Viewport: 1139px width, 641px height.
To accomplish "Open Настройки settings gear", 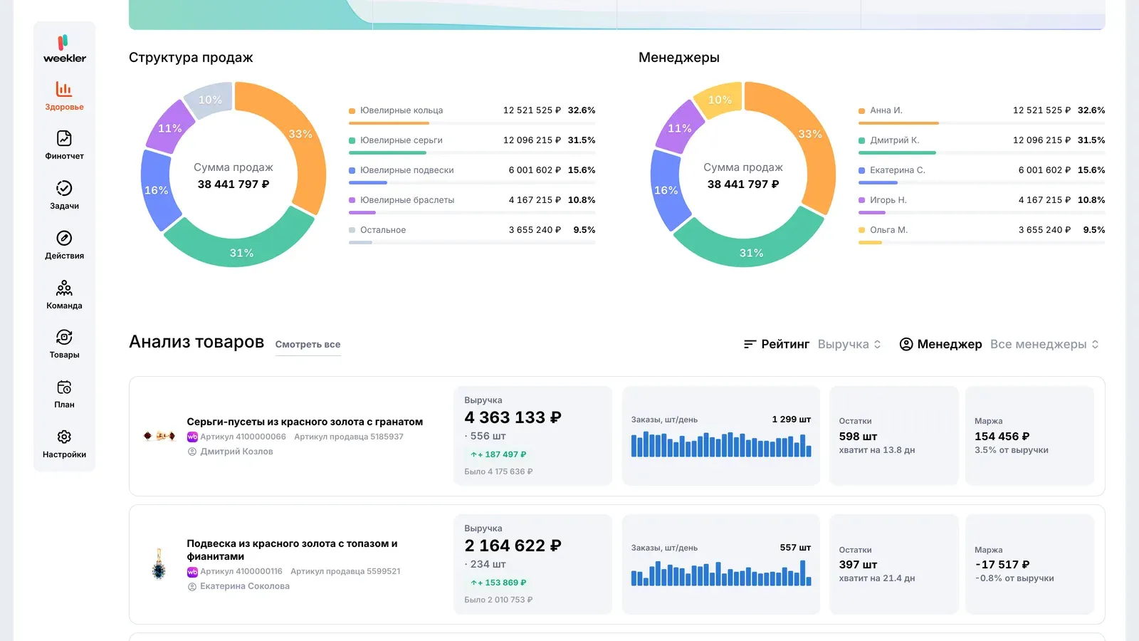I will (64, 444).
